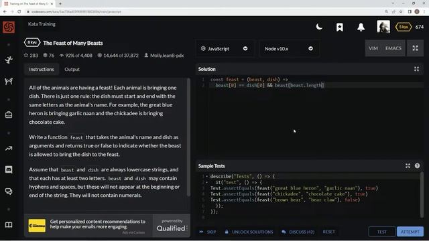Collapse the it("test") fold arrow
This screenshot has width=429, height=241.
coord(207,182)
